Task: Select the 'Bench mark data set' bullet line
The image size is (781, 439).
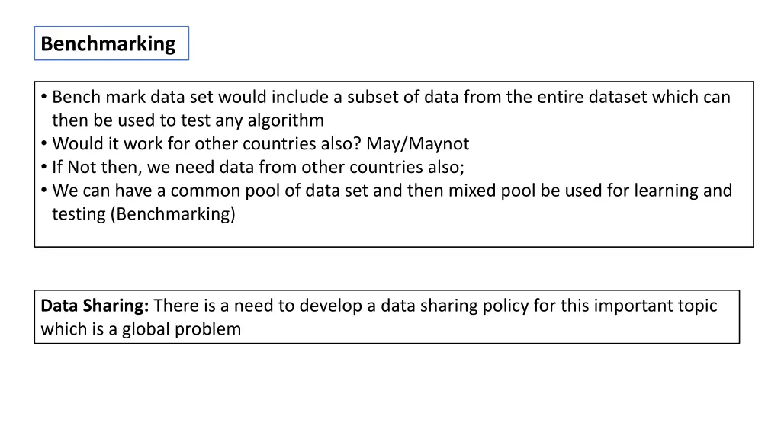Action: pos(391,97)
